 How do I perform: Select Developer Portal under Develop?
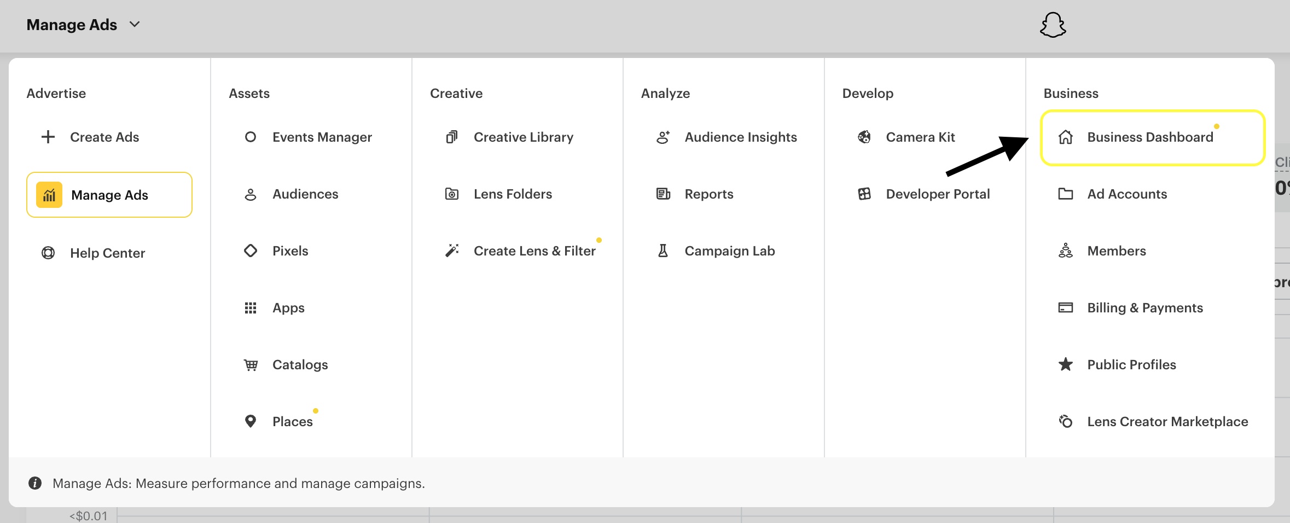point(938,194)
